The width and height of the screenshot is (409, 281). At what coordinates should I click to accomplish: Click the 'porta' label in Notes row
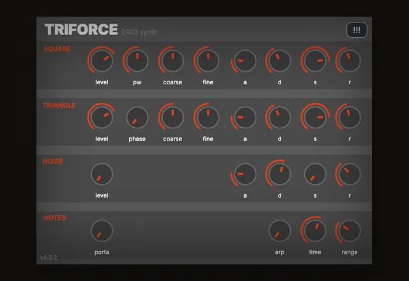[102, 252]
